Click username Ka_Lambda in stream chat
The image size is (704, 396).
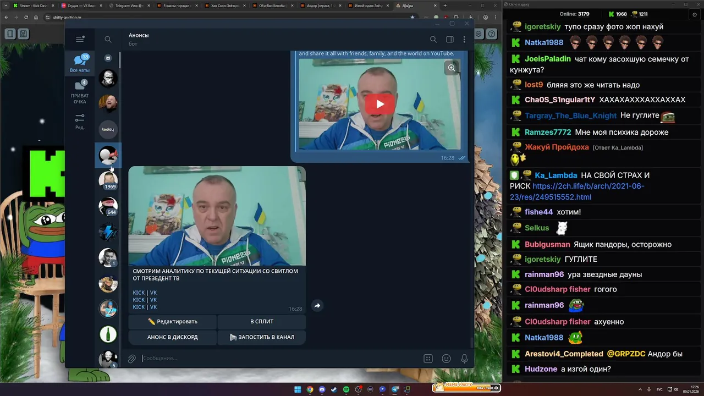coord(555,175)
